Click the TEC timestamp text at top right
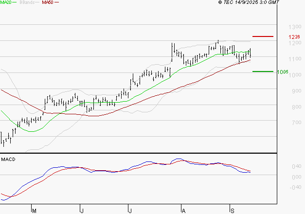Viewport: 305px width, 214px height. [x=249, y=2]
